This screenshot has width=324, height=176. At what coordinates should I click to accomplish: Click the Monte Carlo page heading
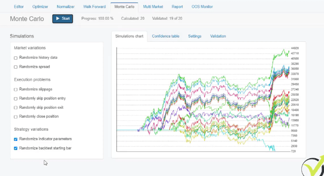coord(27,19)
